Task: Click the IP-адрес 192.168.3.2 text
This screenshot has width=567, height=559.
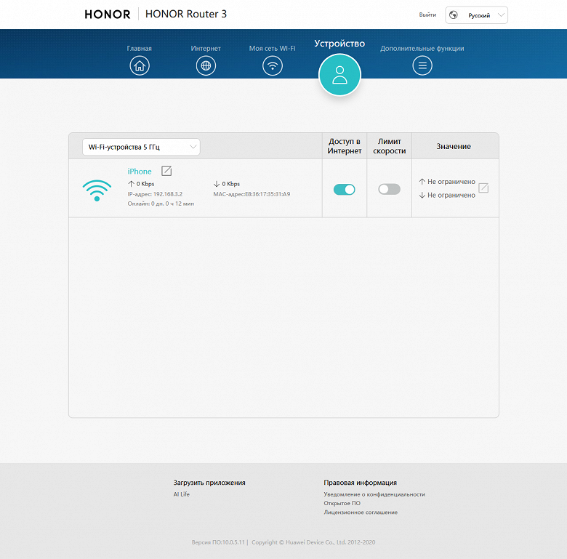Action: 155,194
